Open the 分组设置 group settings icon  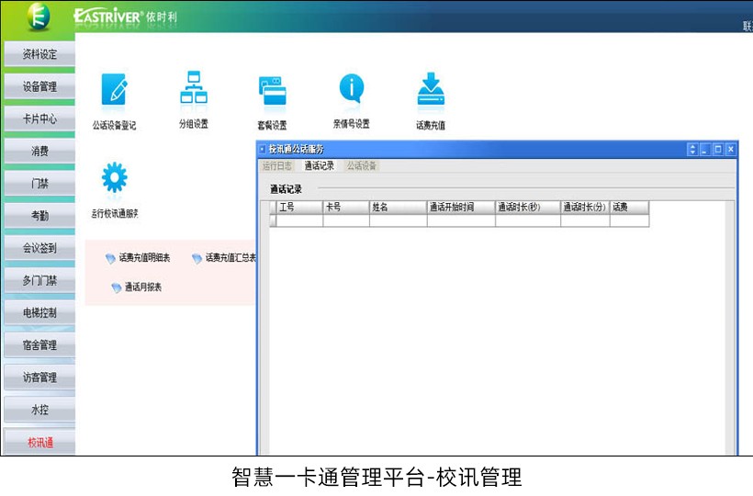(193, 88)
